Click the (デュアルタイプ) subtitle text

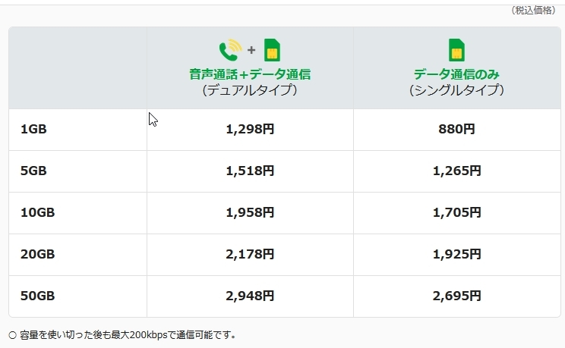[250, 90]
